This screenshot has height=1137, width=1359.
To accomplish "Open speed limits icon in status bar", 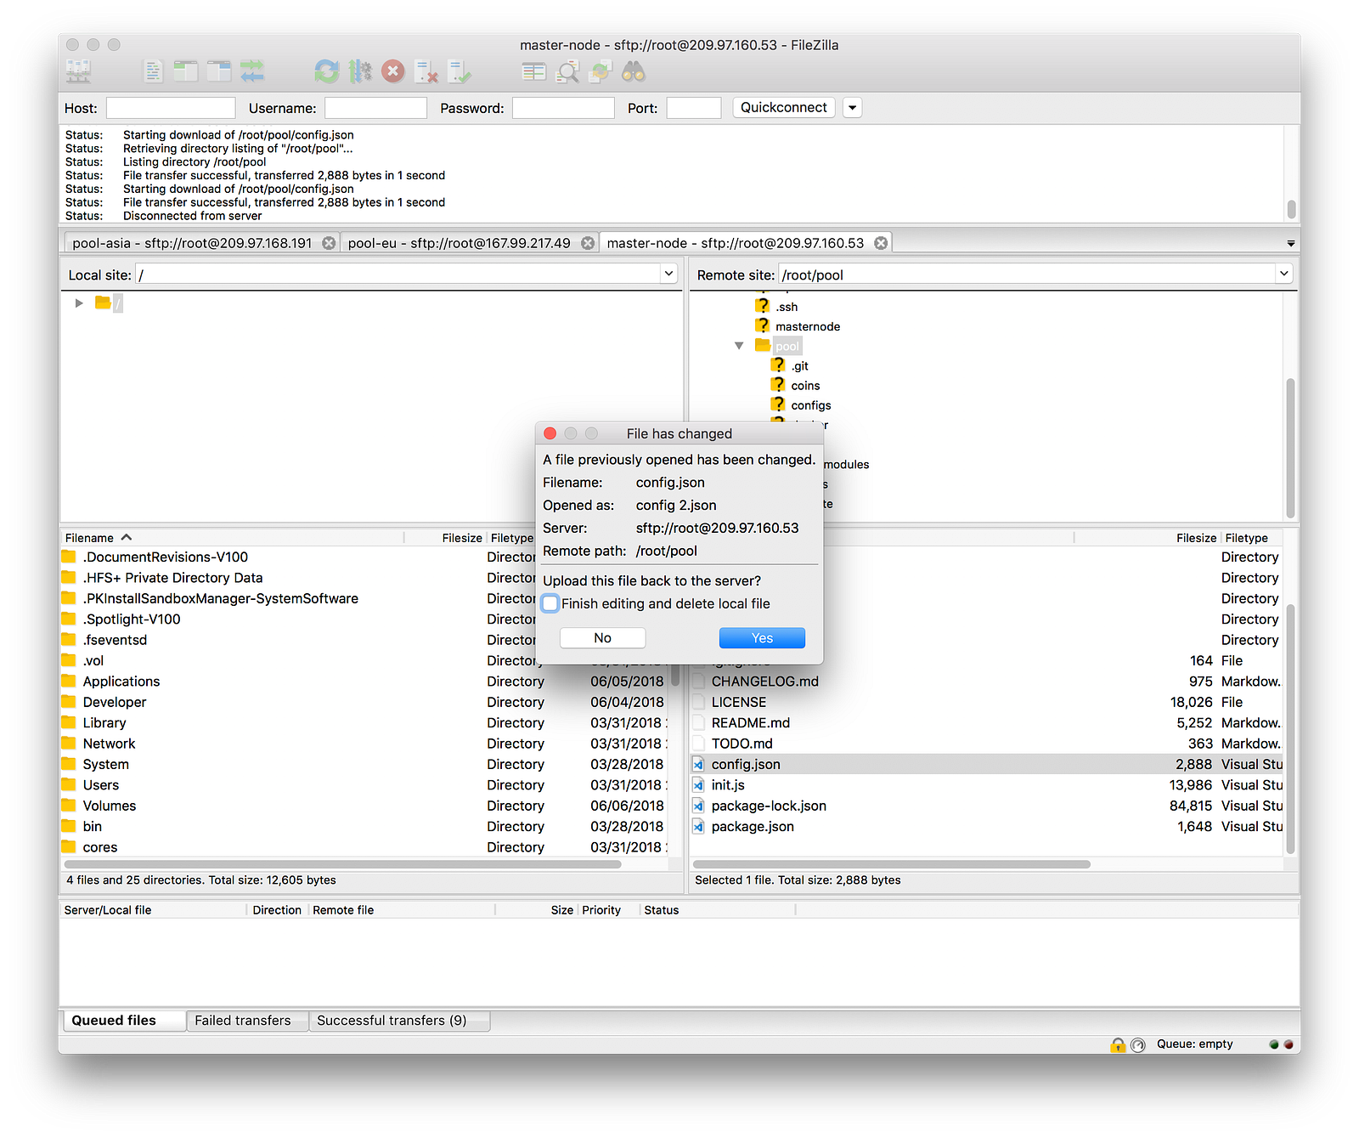I will pos(1139,1044).
